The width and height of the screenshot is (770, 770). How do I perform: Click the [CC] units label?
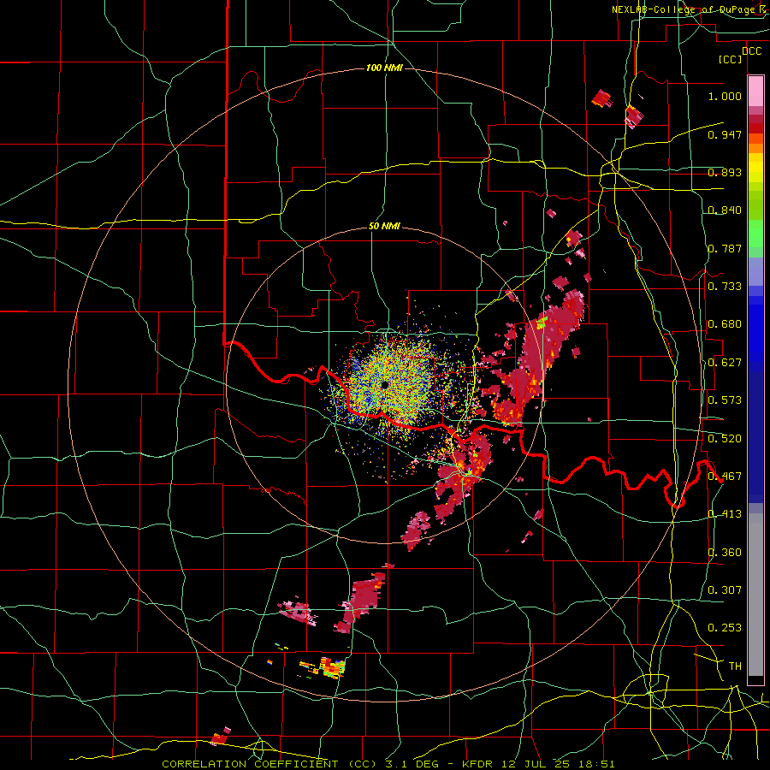pyautogui.click(x=731, y=59)
